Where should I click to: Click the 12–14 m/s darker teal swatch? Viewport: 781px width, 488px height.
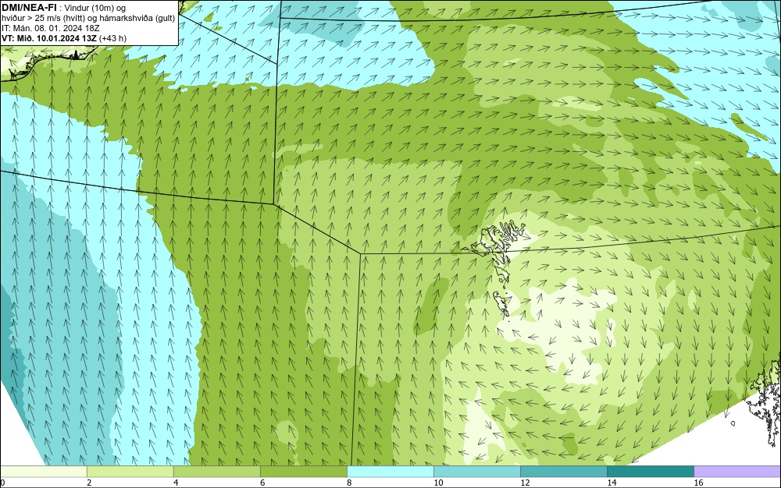(x=563, y=472)
